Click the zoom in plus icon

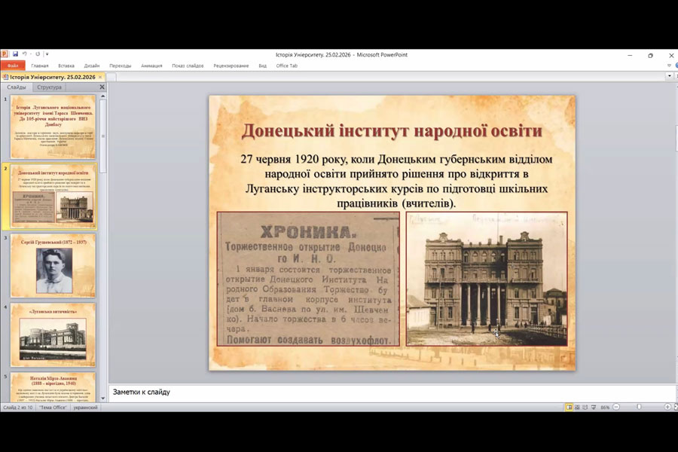[x=667, y=407]
